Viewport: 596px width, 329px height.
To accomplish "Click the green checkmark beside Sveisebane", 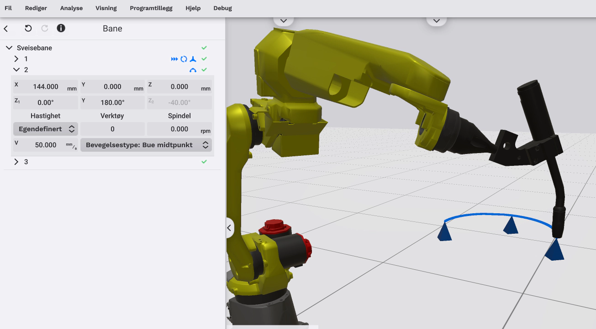I will point(204,48).
